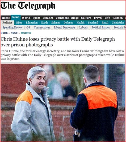
Task: Click the NEWS breadcrumb link
Action: tap(14, 33)
